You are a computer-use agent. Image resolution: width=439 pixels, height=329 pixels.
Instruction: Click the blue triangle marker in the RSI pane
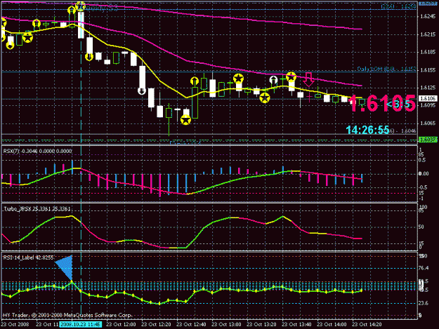pos(65,267)
